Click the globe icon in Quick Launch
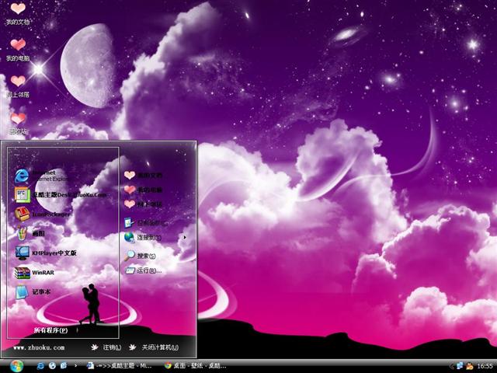This screenshot has width=497, height=373. pyautogui.click(x=52, y=366)
